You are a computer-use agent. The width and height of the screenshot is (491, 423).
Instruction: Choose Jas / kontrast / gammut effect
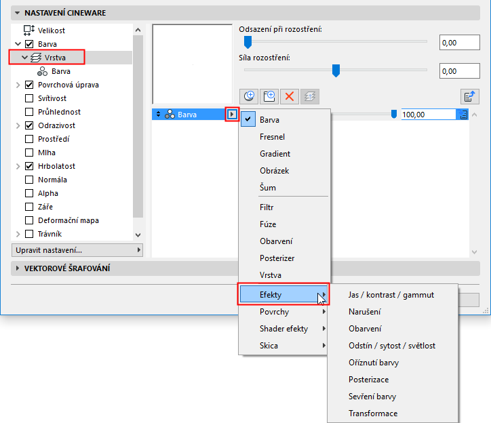393,295
